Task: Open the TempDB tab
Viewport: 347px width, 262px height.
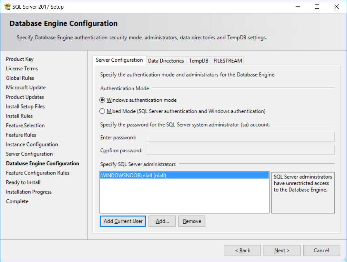Action: click(198, 61)
